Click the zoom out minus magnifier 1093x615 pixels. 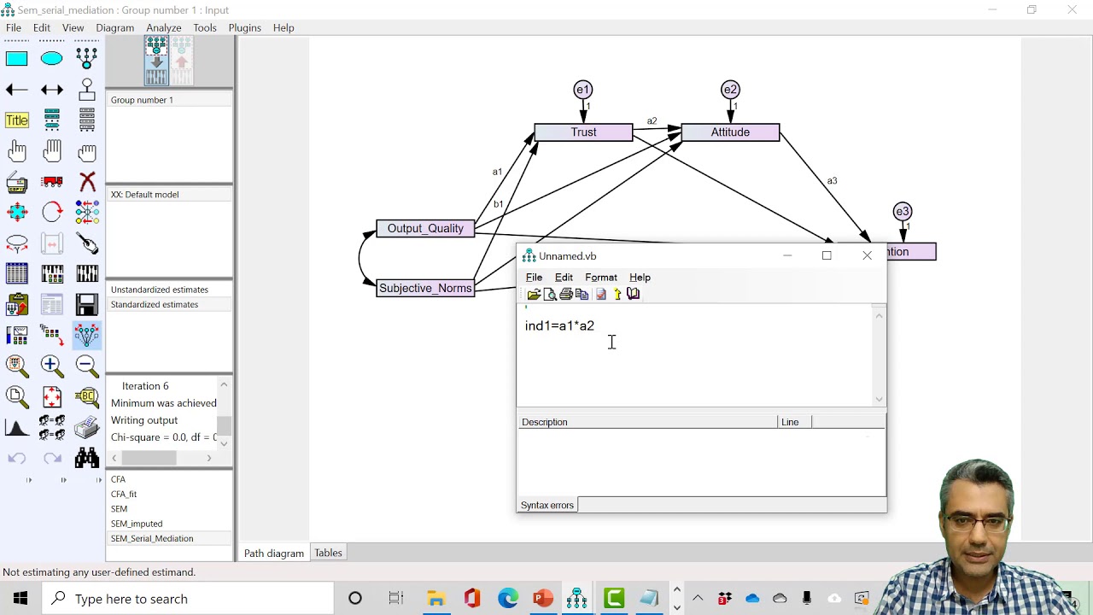[x=87, y=366]
